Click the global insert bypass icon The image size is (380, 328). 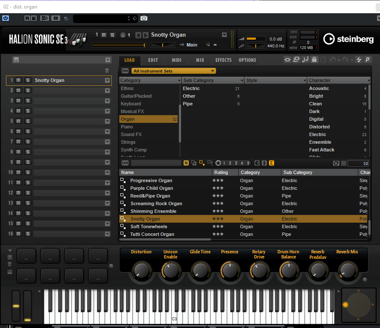pyautogui.click(x=288, y=60)
